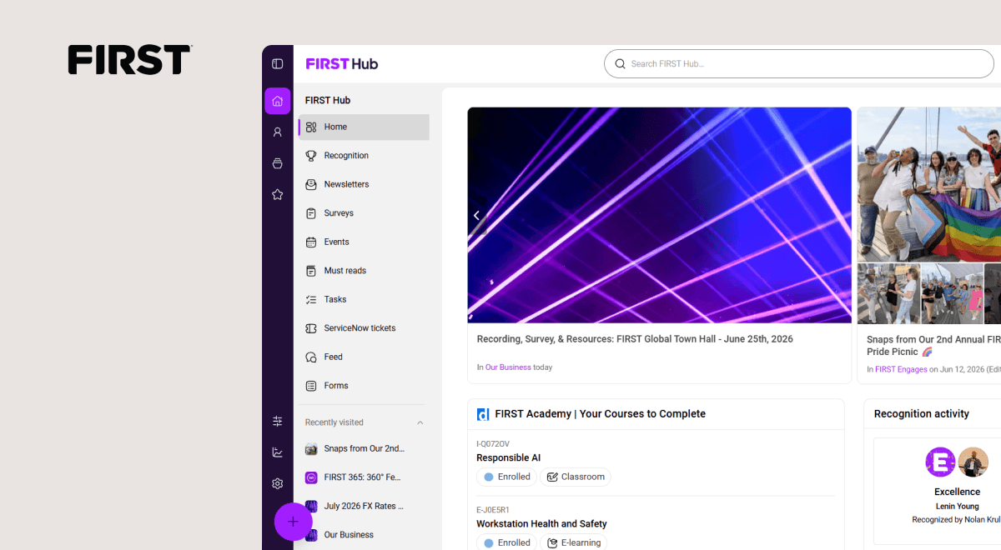Viewport: 1001px width, 550px height.
Task: Open the Favorites star rail icon
Action: point(278,194)
